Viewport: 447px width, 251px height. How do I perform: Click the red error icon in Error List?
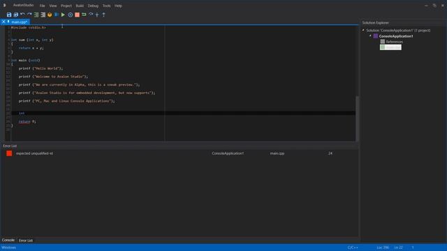[9, 153]
